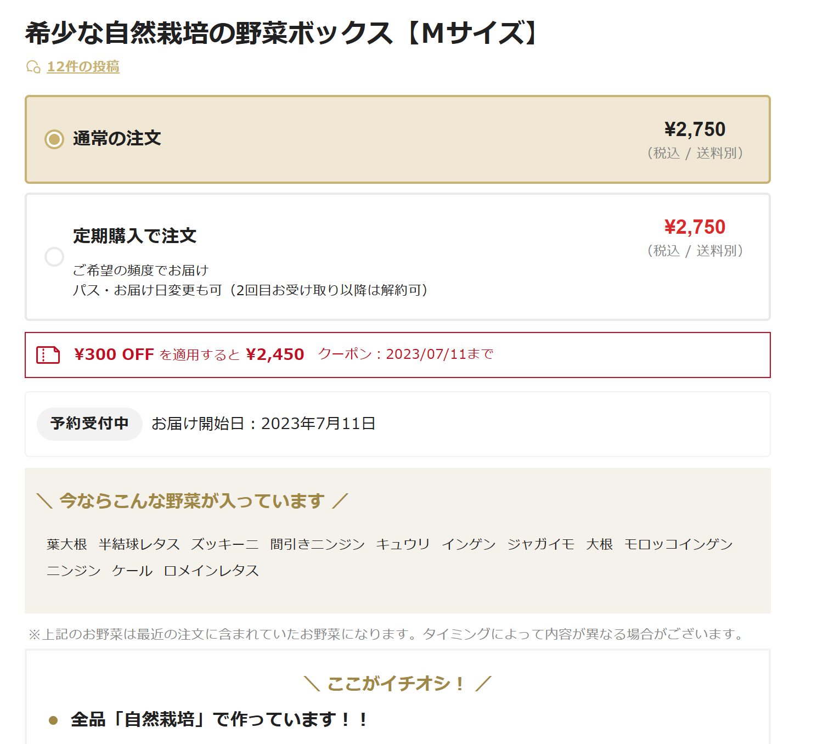
Task: Click the ズッキーニ vegetable tag
Action: (x=225, y=544)
